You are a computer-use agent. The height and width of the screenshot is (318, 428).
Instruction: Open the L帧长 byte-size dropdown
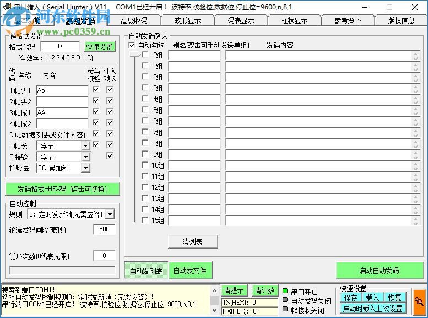click(x=85, y=146)
